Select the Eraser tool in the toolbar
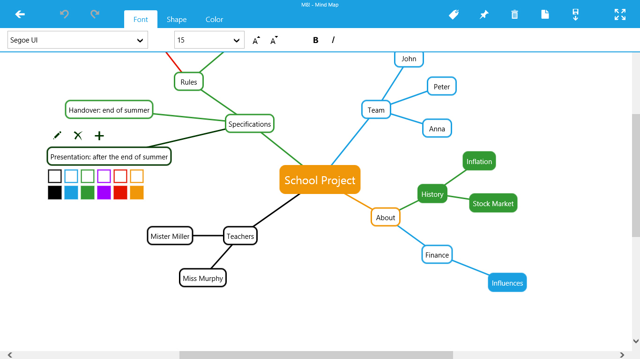This screenshot has width=640, height=359. [x=454, y=14]
